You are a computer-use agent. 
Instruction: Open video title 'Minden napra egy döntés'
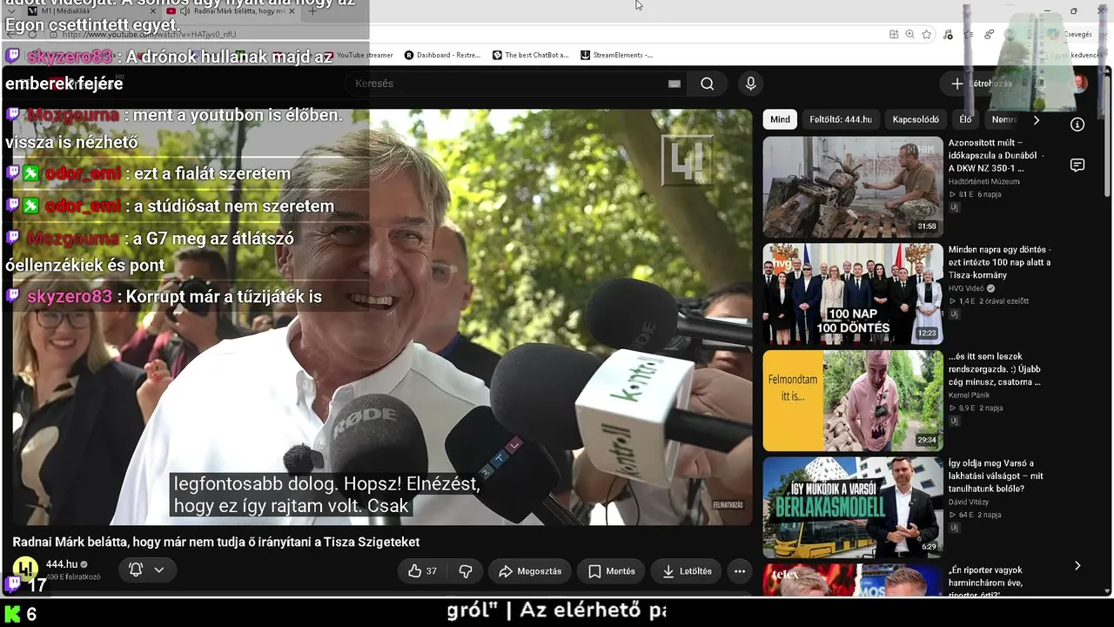pyautogui.click(x=1000, y=262)
